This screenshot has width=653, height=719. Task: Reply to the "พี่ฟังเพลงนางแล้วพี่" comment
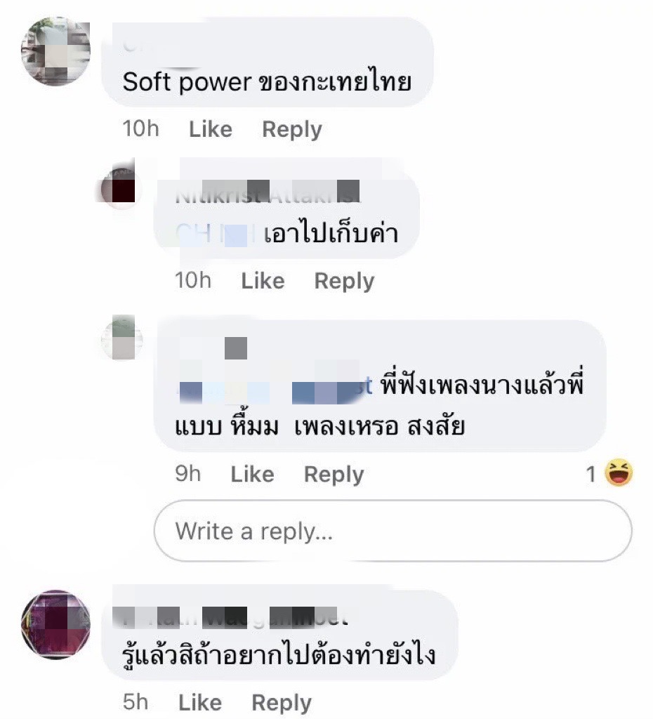pos(334,475)
